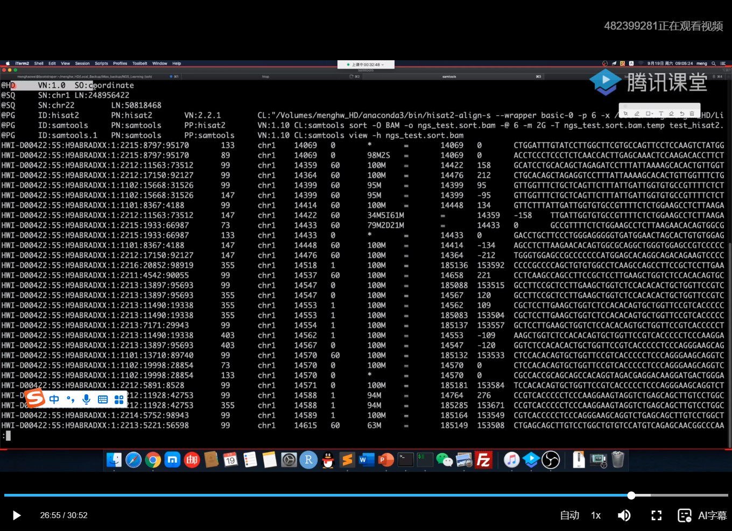The height and width of the screenshot is (531, 732).
Task: Enter fullscreen video mode
Action: point(657,515)
